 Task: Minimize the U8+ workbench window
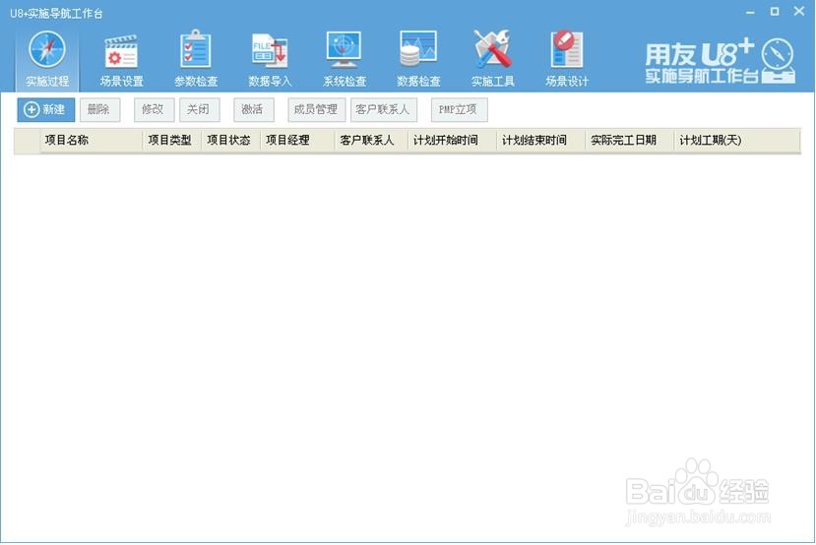point(750,12)
